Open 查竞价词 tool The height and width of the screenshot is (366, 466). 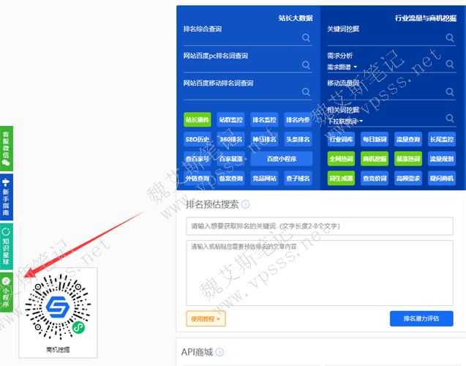tap(375, 179)
